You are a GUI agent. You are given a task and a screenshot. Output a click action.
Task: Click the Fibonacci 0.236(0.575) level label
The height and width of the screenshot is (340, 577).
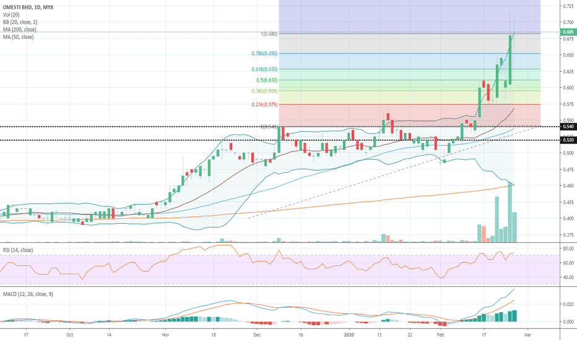click(264, 104)
